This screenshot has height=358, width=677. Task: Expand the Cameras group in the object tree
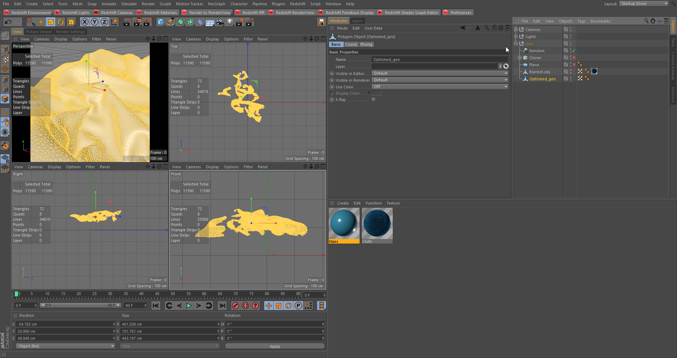(516, 30)
